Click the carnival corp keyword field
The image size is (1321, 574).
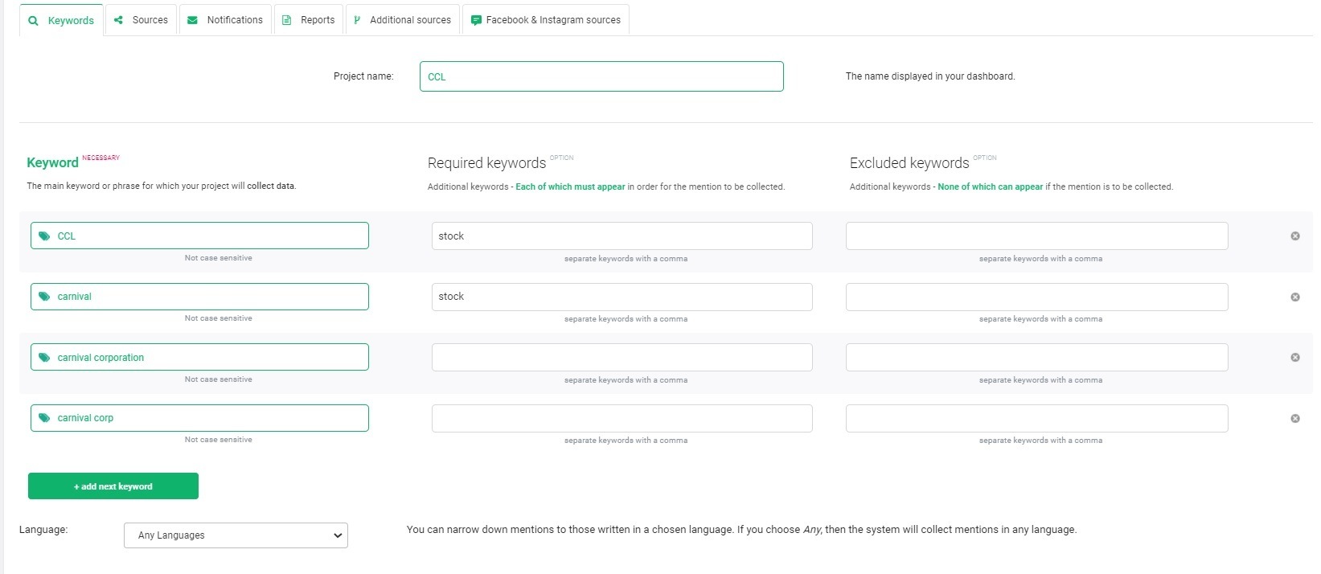pyautogui.click(x=199, y=418)
